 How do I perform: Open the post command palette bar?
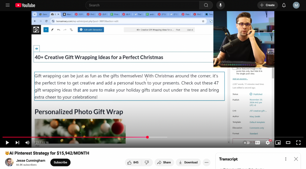159,30
